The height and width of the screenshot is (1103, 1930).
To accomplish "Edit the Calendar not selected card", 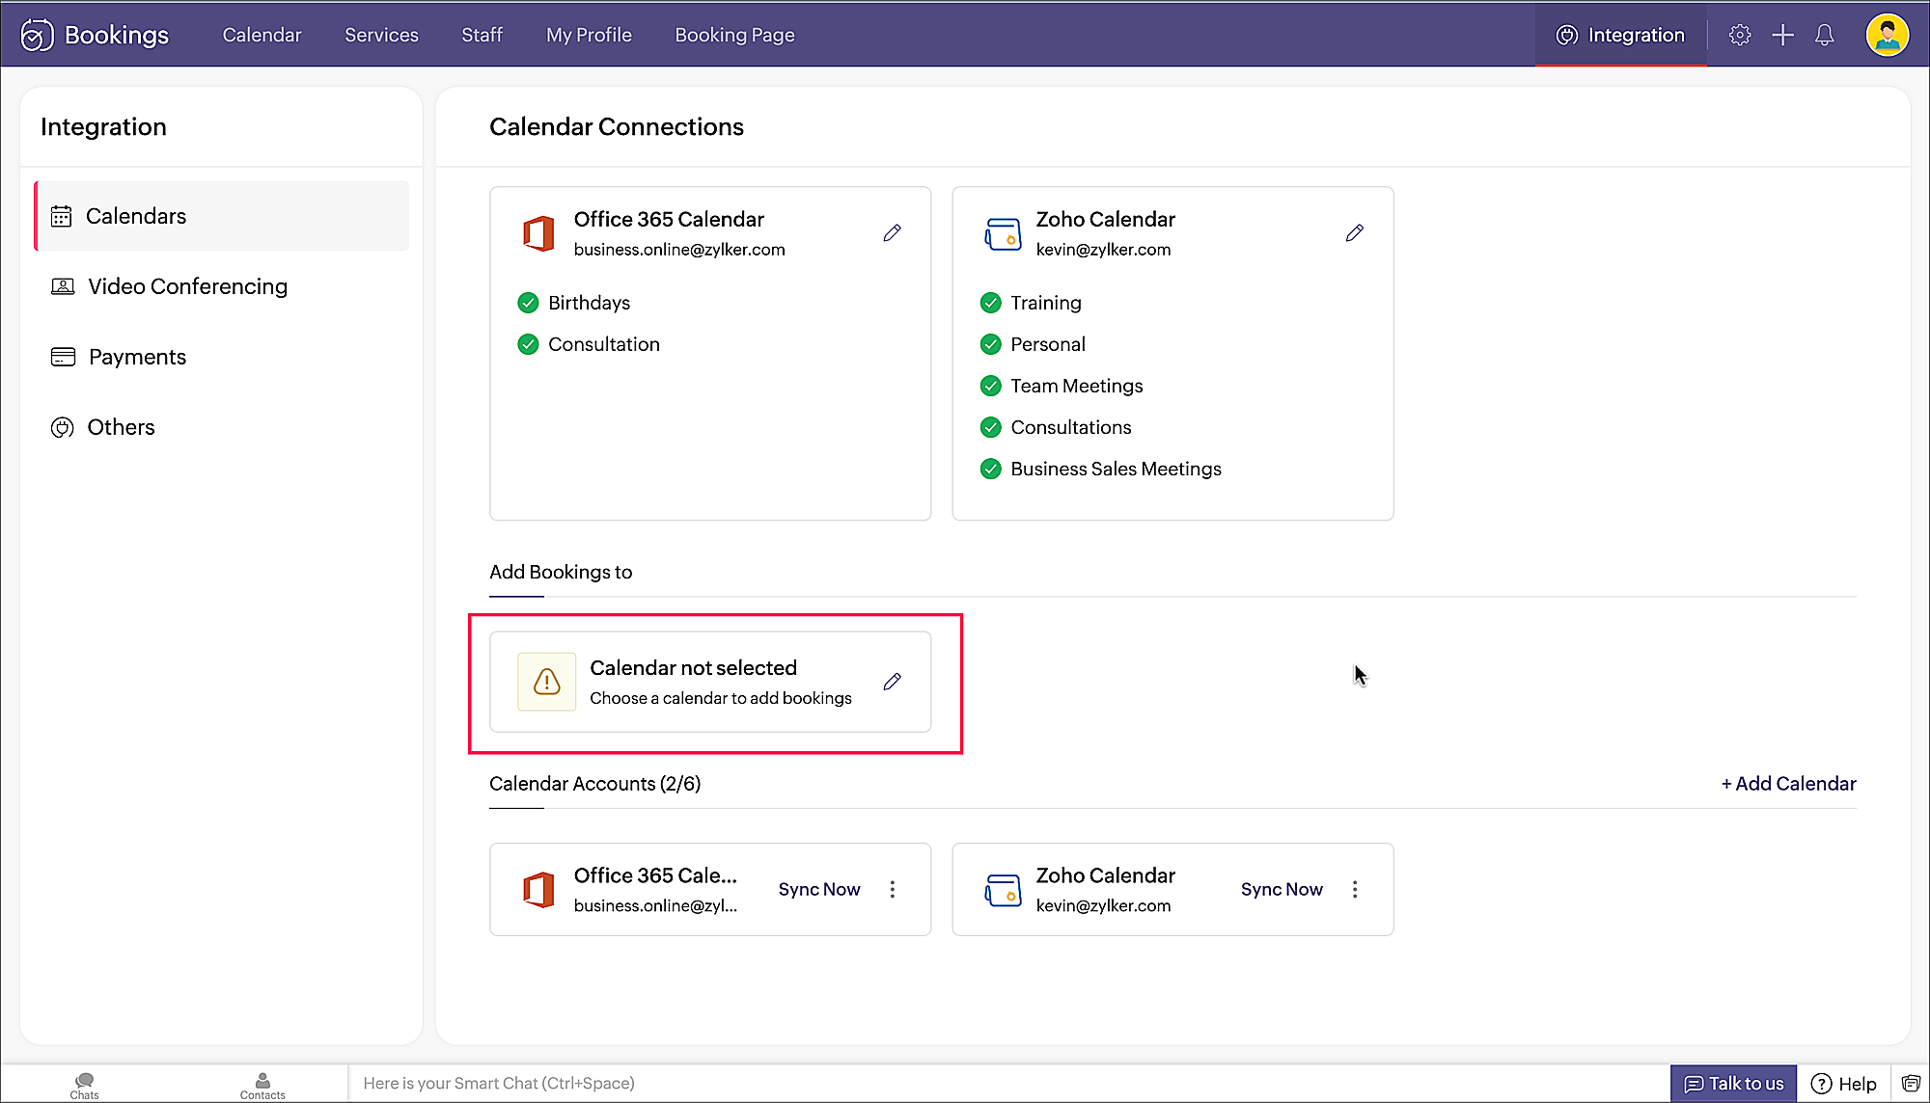I will [892, 682].
